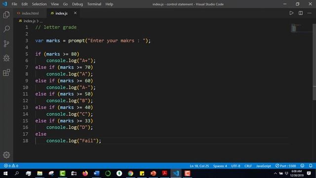The height and width of the screenshot is (178, 316).
Task: Click the "// letter grade" comment line
Action: click(x=56, y=27)
